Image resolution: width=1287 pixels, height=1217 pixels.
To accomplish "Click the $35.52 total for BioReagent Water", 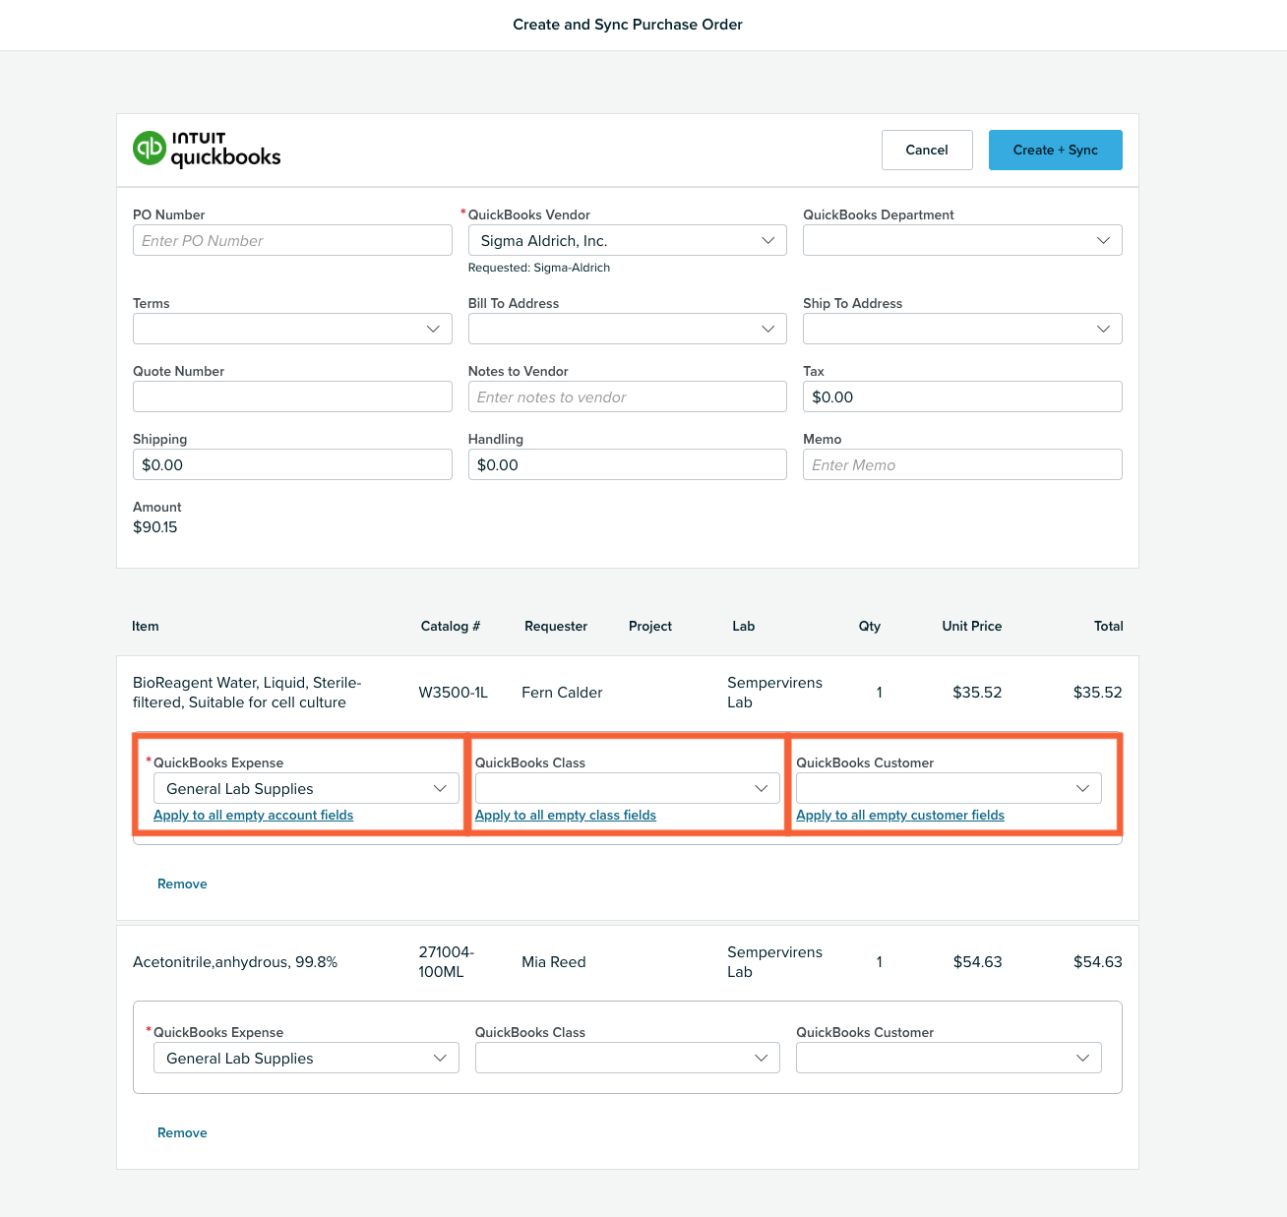I will pyautogui.click(x=1097, y=693).
